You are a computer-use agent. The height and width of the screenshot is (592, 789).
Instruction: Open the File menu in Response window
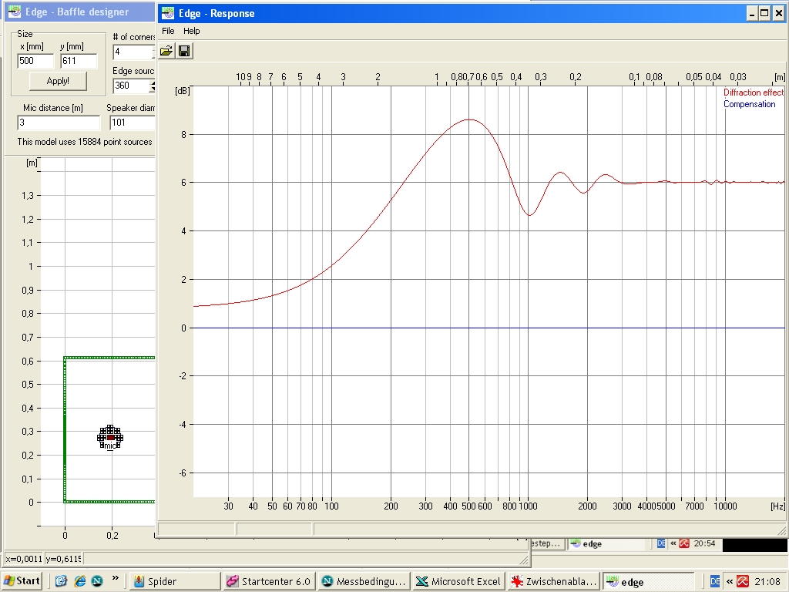point(168,31)
